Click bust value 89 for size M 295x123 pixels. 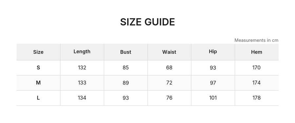(126, 83)
